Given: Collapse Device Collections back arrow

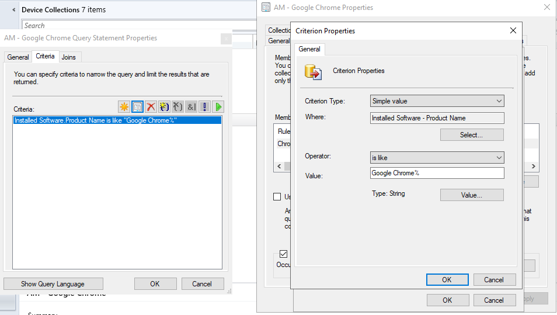Looking at the screenshot, I should (13, 10).
